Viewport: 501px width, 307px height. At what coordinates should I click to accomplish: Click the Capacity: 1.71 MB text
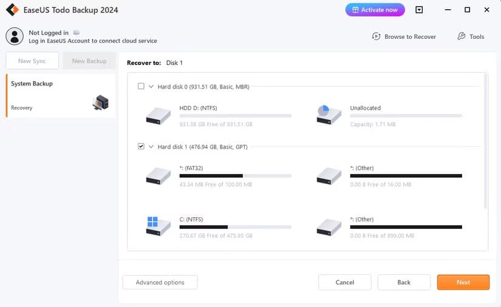tap(373, 124)
